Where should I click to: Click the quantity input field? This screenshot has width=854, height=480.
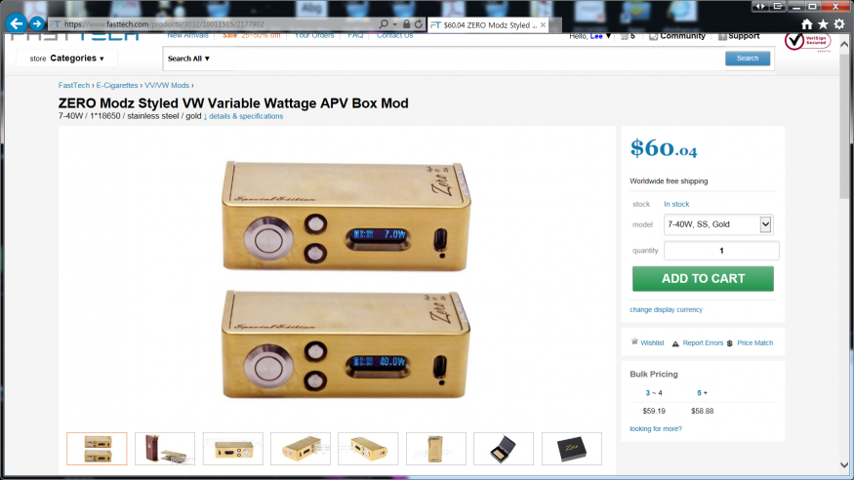[x=721, y=251]
